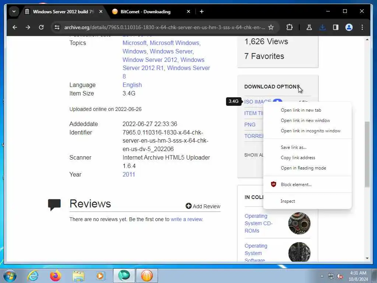Open the Window Server 2012 topic link
Viewport: 377px width, 283px height.
(150, 60)
